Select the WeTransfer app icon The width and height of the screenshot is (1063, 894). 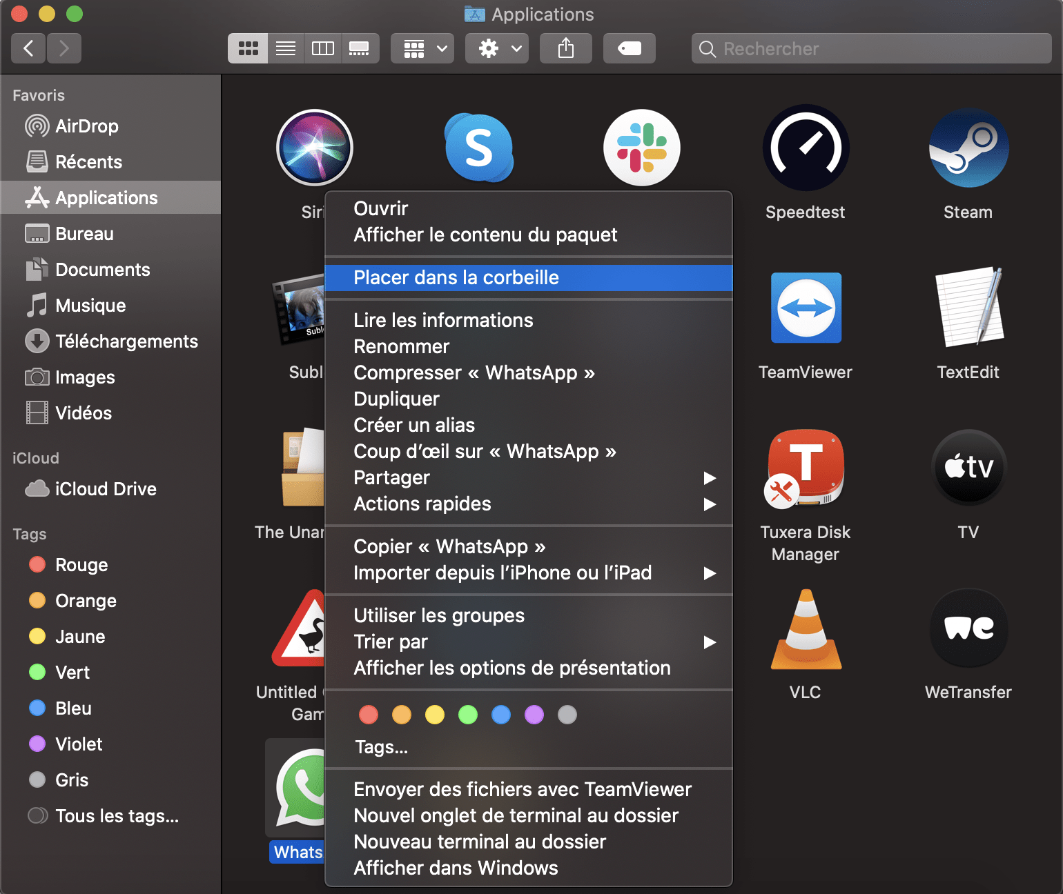[968, 628]
